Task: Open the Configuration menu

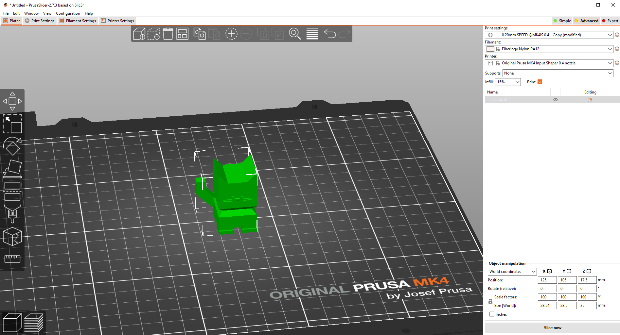Action: pyautogui.click(x=68, y=13)
